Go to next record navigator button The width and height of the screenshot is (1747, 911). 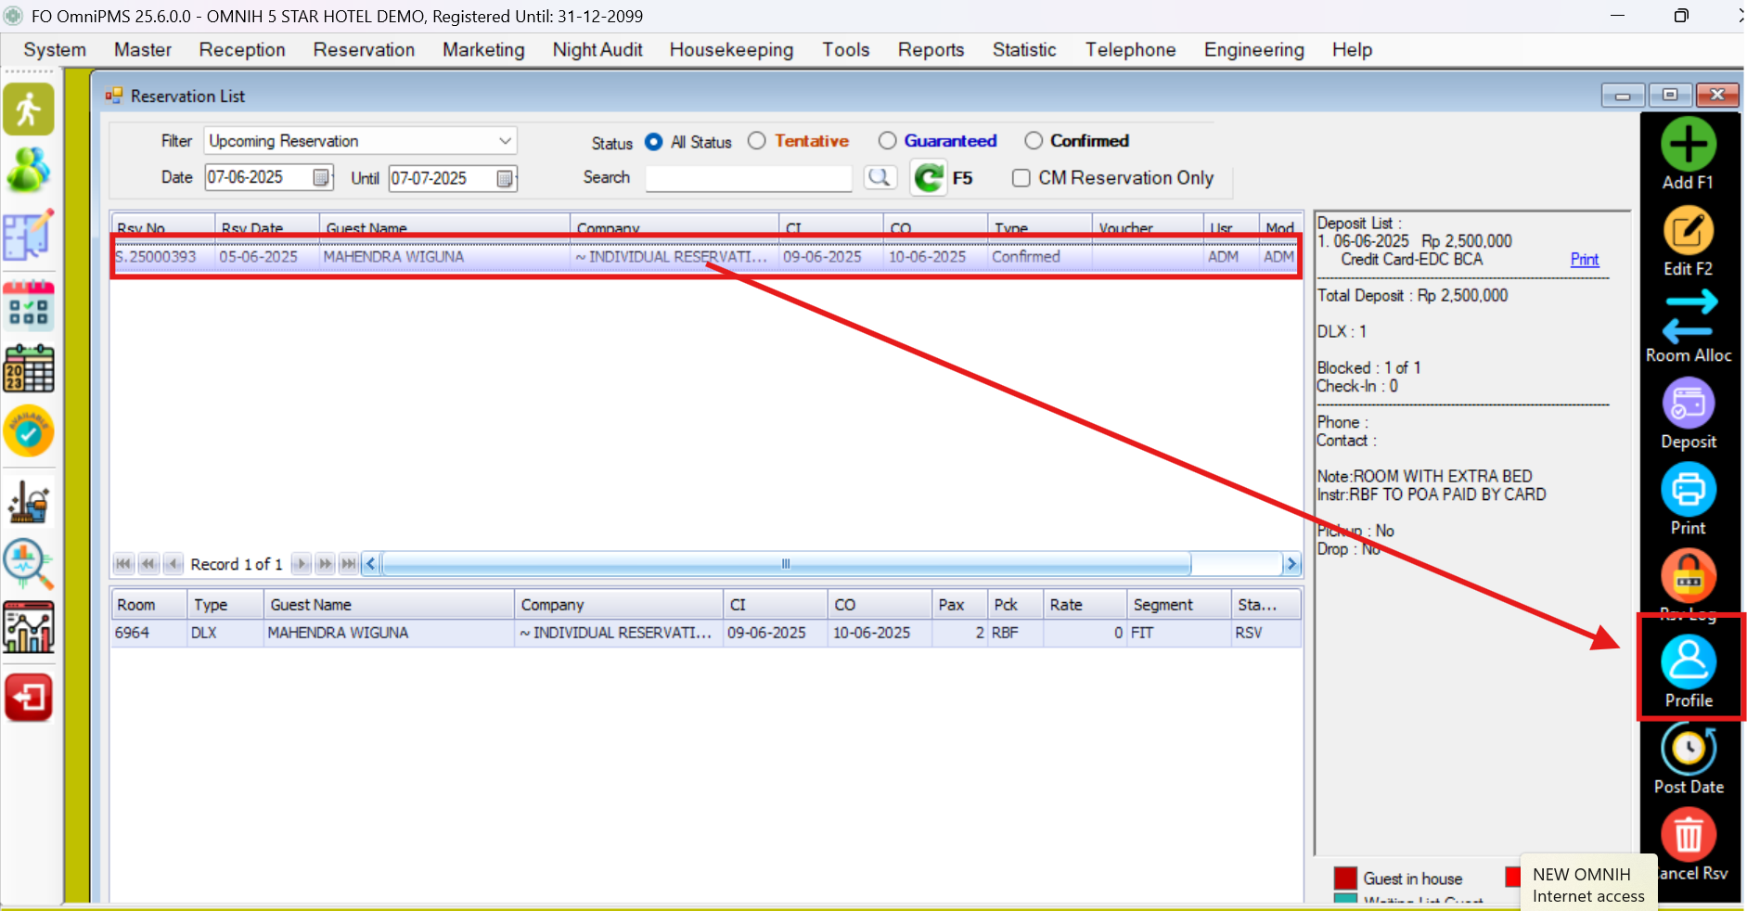pos(301,564)
